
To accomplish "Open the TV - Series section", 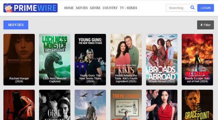I will coord(128,8).
